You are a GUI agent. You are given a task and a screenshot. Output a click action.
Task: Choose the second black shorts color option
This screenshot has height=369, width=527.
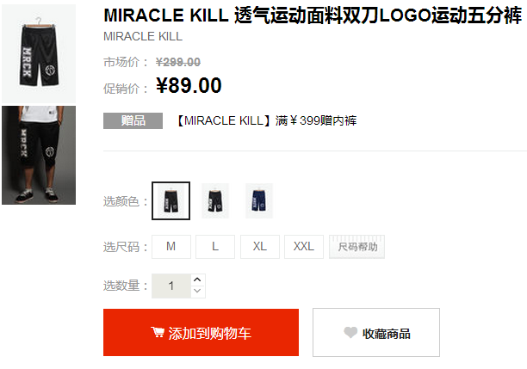pyautogui.click(x=215, y=200)
